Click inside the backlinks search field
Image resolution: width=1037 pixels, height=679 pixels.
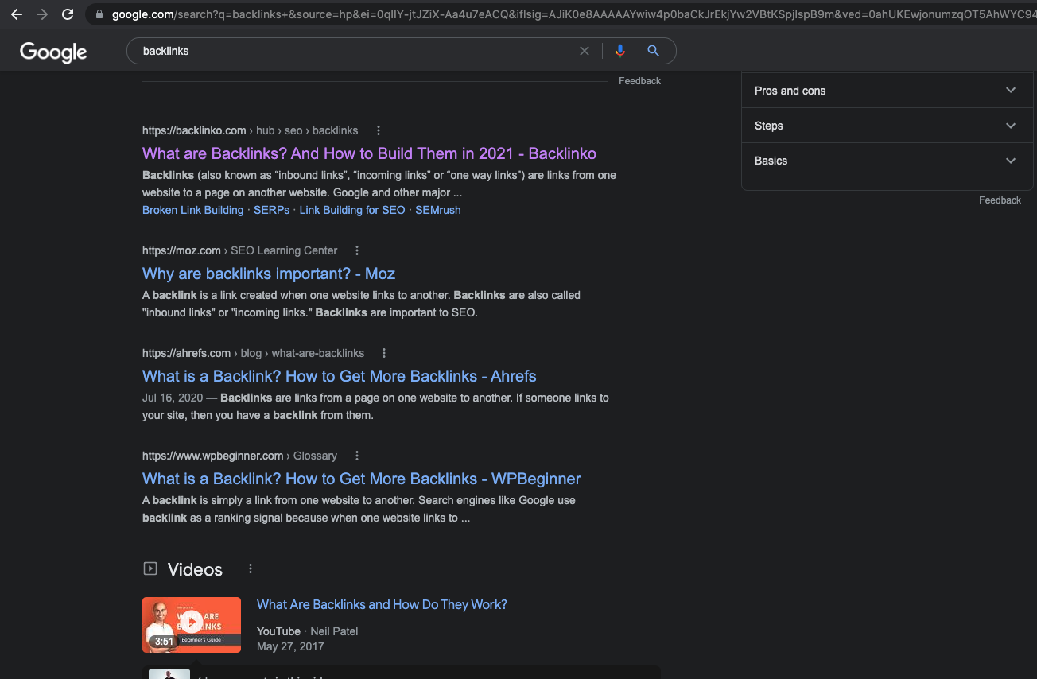click(x=350, y=51)
